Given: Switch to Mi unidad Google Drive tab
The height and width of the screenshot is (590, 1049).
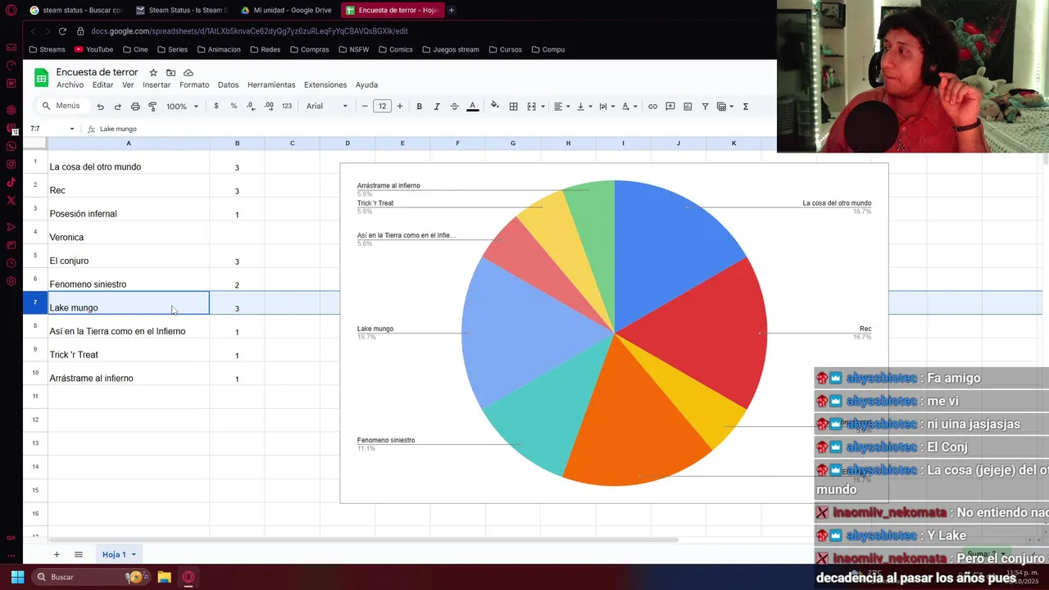Looking at the screenshot, I should click(285, 10).
